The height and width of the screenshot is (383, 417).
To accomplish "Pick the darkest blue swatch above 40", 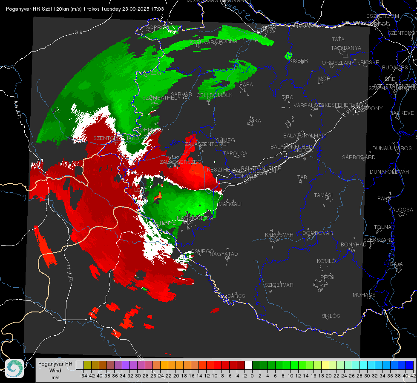I will click(410, 366).
